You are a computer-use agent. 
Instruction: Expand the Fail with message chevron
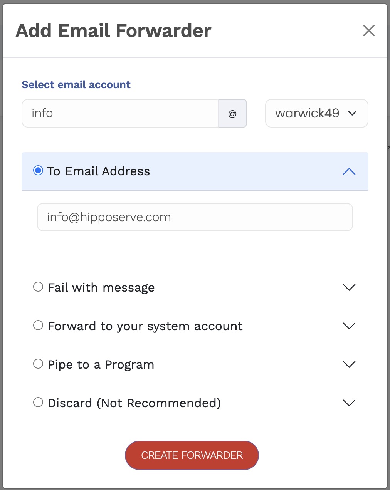(x=349, y=287)
